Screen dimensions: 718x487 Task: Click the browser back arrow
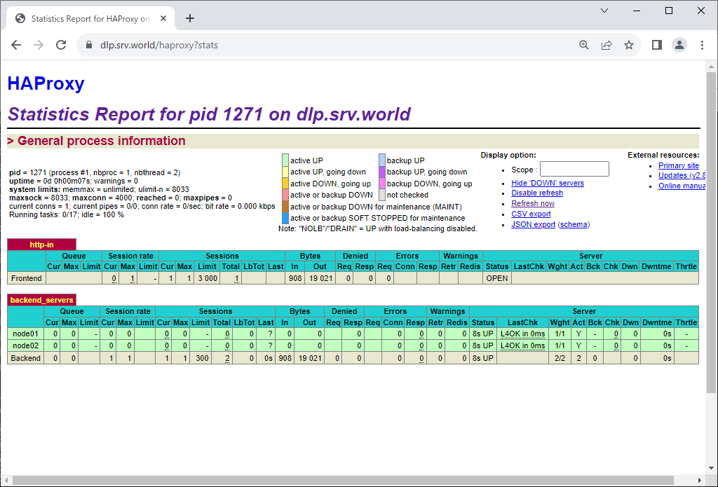pos(16,45)
